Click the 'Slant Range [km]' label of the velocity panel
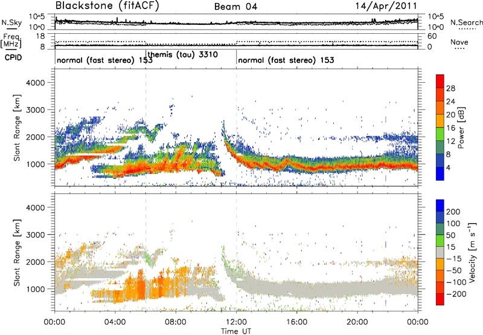Image resolution: width=483 pixels, height=335 pixels. point(18,253)
